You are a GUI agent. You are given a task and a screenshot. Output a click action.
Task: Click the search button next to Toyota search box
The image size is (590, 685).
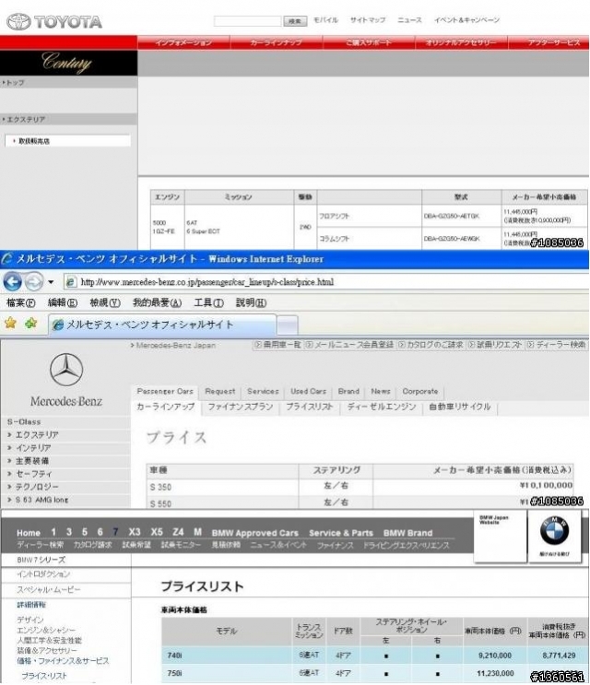[295, 20]
